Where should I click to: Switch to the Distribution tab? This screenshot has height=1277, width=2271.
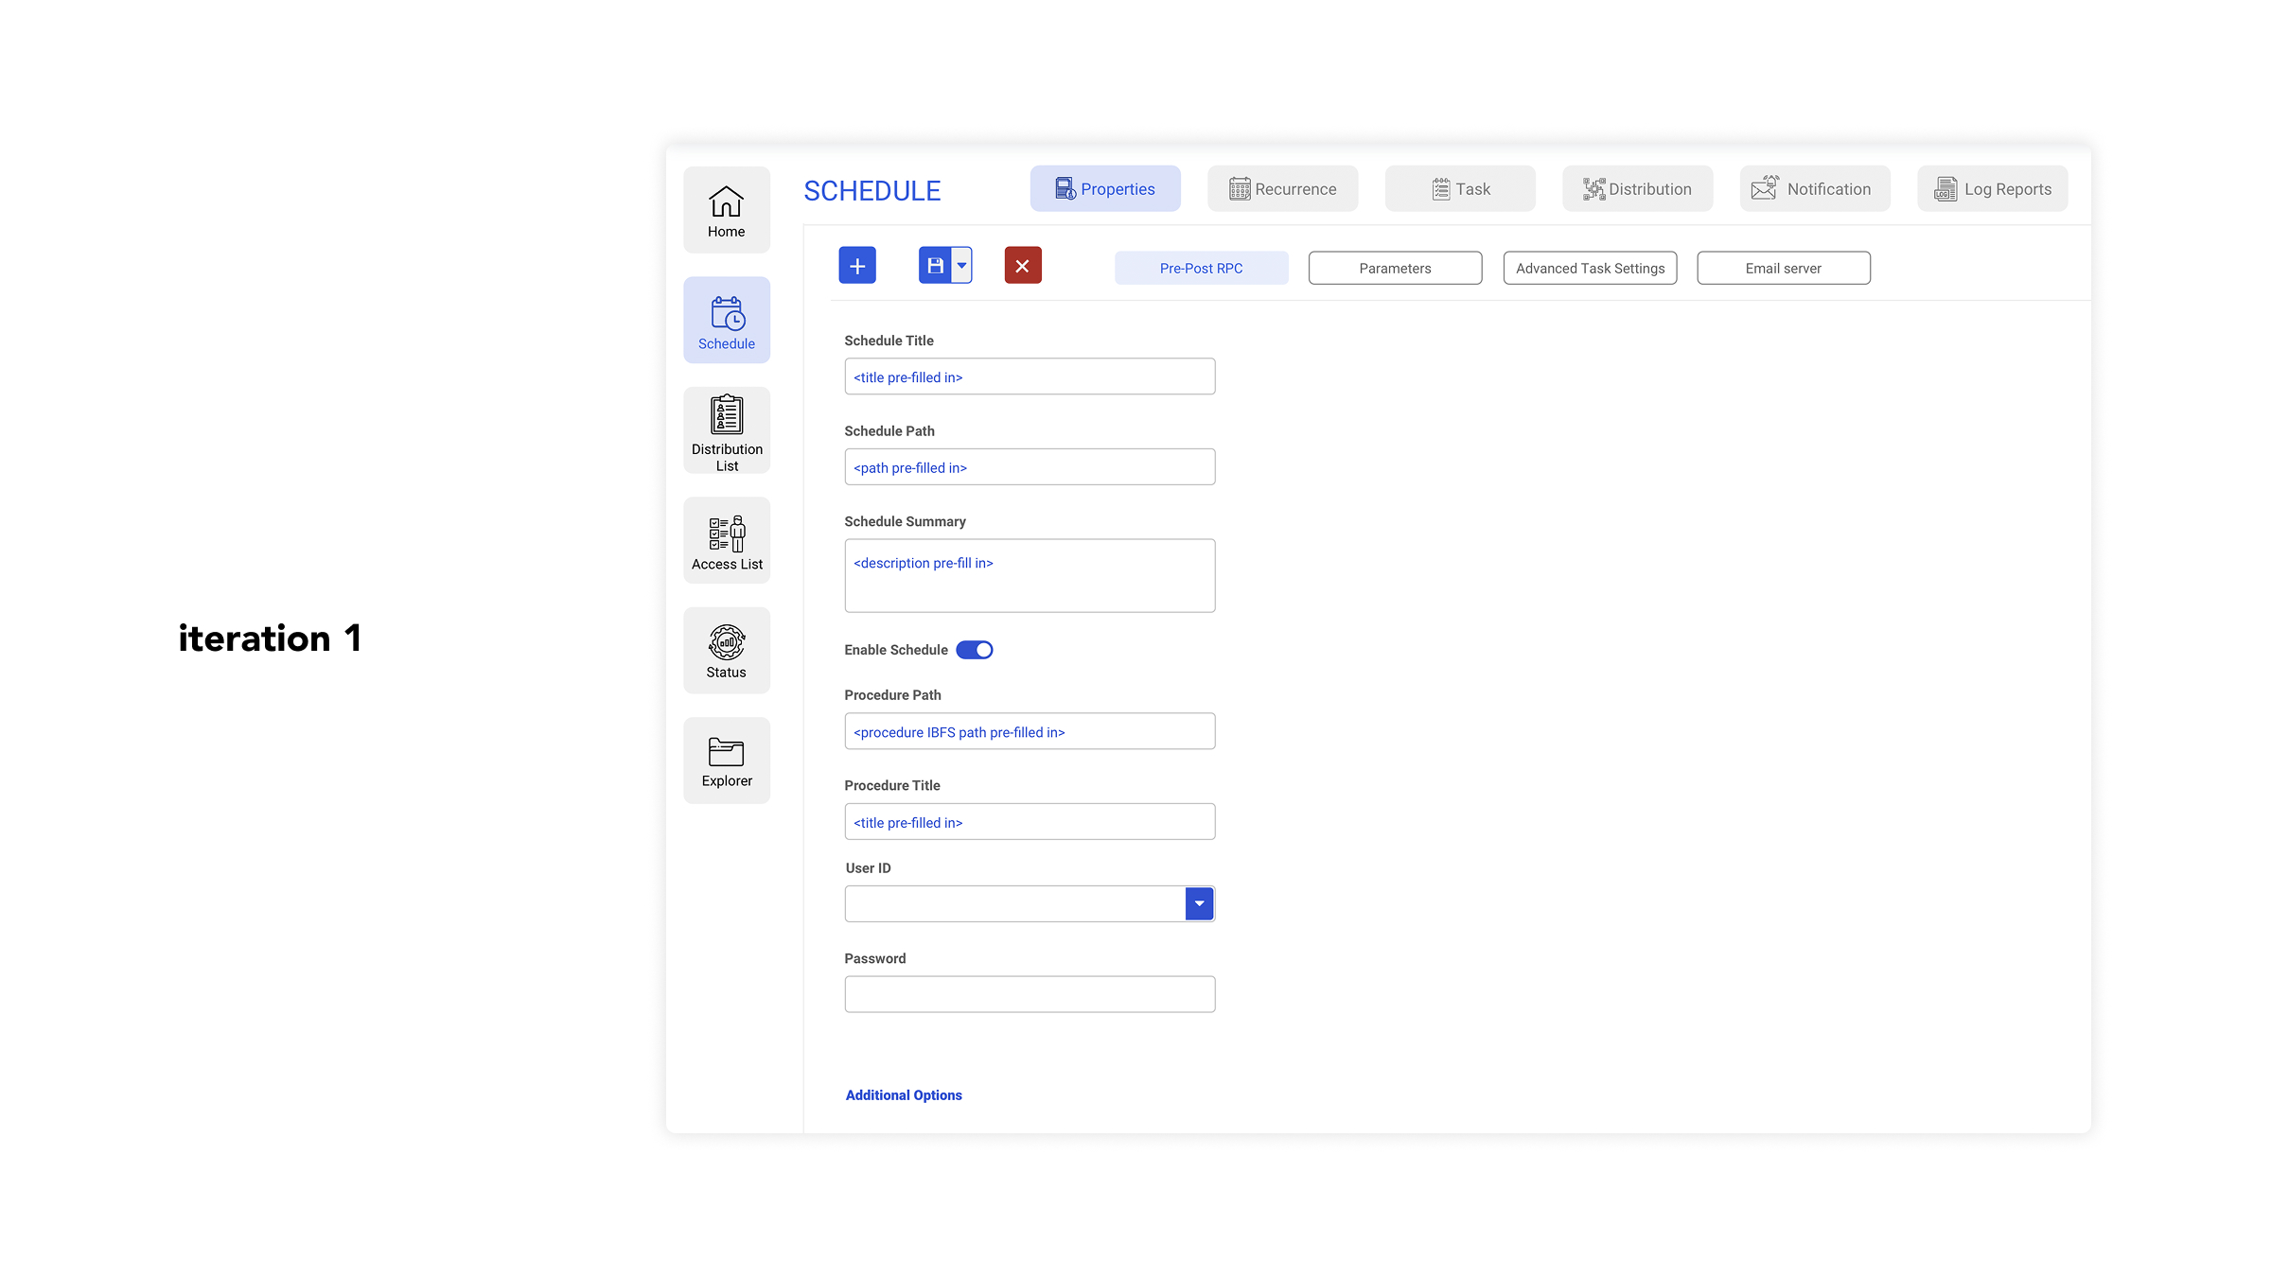click(1637, 189)
